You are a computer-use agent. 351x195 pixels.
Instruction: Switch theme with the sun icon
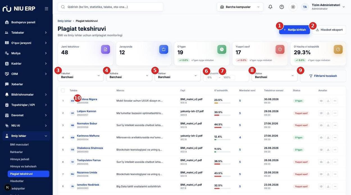pyautogui.click(x=293, y=7)
